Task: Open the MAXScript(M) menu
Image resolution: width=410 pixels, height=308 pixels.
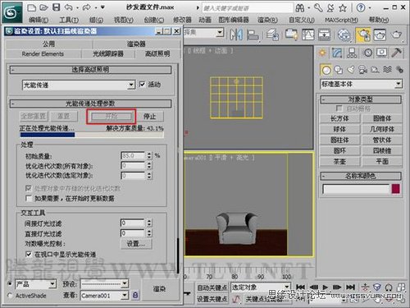Action: pyautogui.click(x=341, y=20)
